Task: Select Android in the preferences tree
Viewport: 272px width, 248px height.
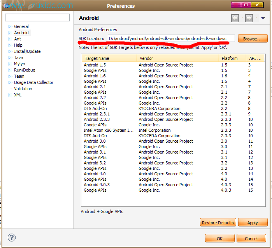Action: click(x=21, y=33)
